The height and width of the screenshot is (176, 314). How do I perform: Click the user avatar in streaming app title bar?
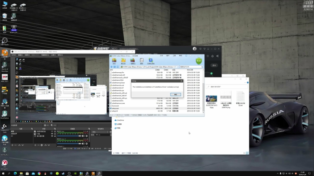pos(195,49)
